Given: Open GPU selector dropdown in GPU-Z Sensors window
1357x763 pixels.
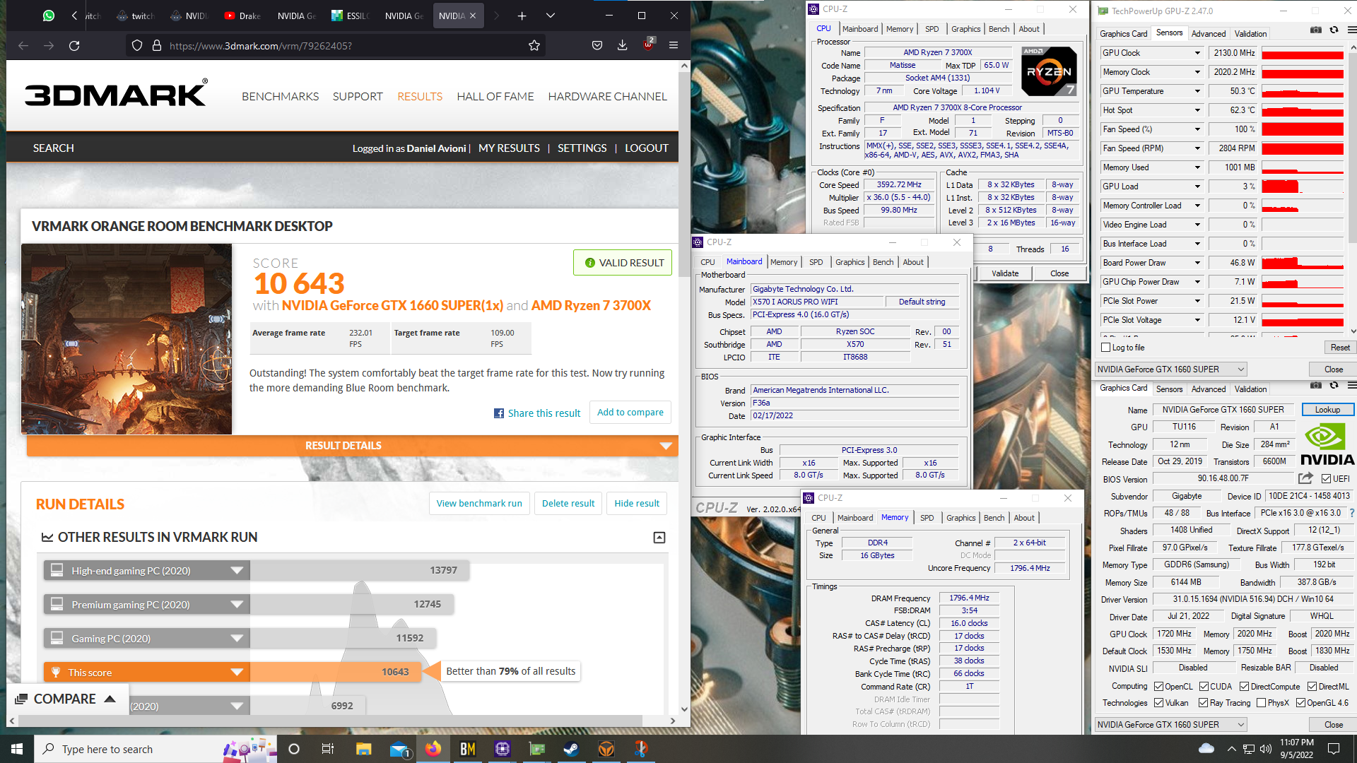Looking at the screenshot, I should [x=1170, y=369].
